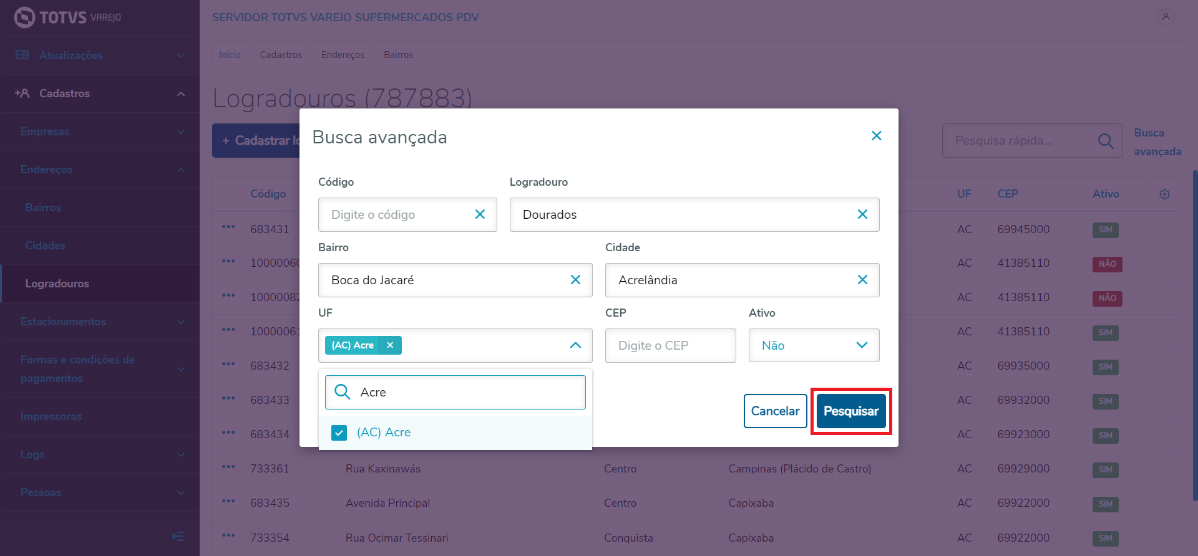Image resolution: width=1198 pixels, height=556 pixels.
Task: Click the quick search magnifier icon
Action: 1105,141
